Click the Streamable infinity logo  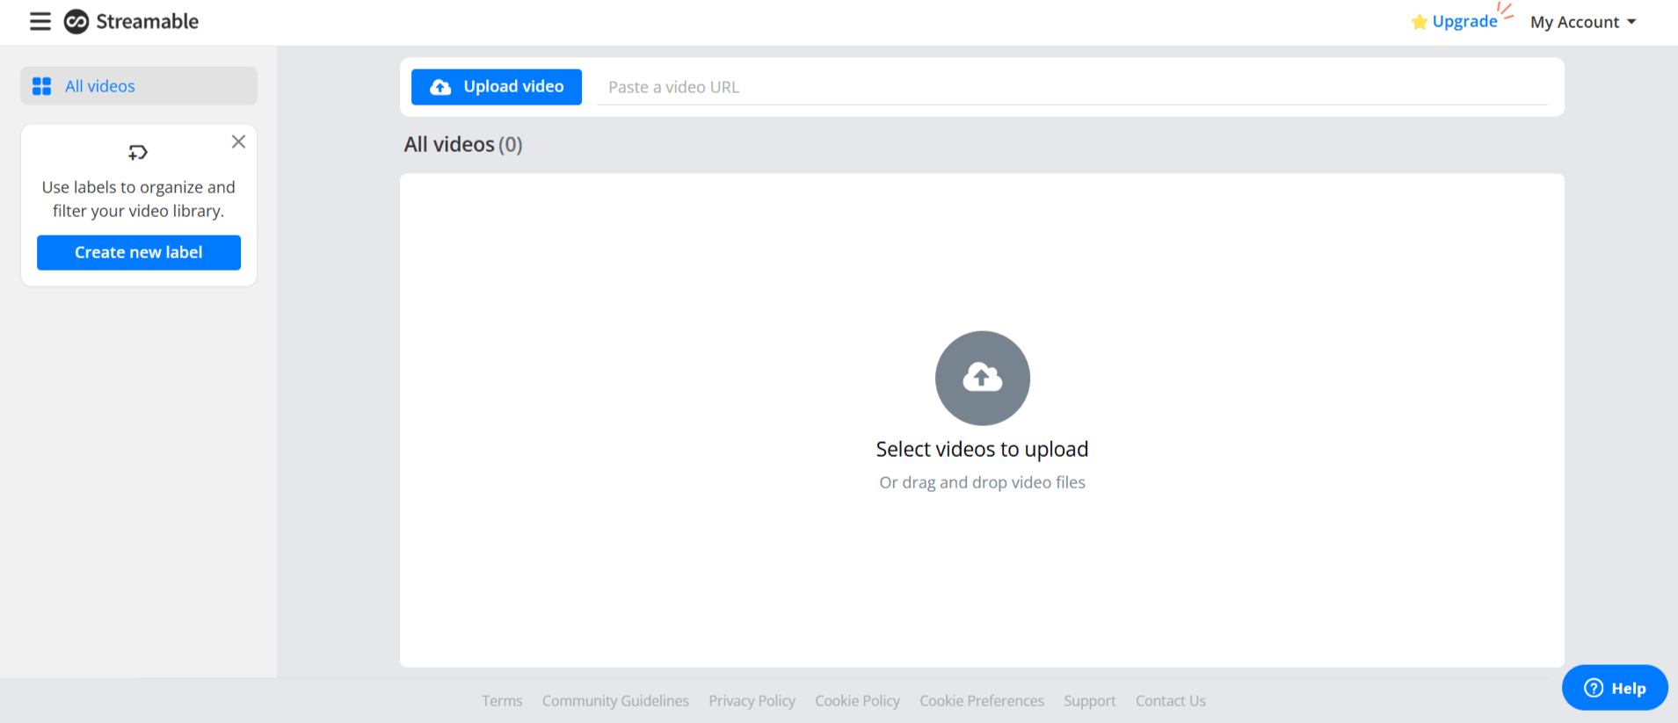click(x=76, y=21)
